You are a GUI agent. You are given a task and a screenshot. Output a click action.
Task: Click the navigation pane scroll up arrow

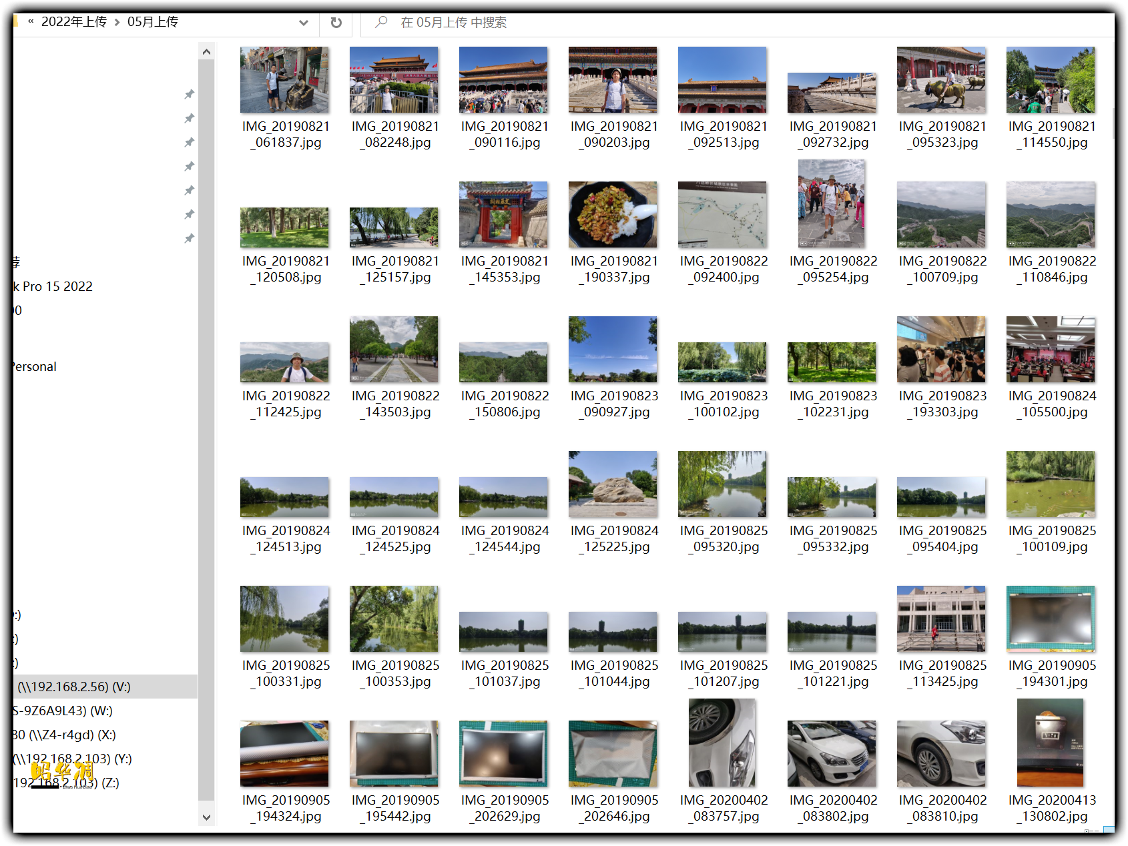tap(206, 51)
